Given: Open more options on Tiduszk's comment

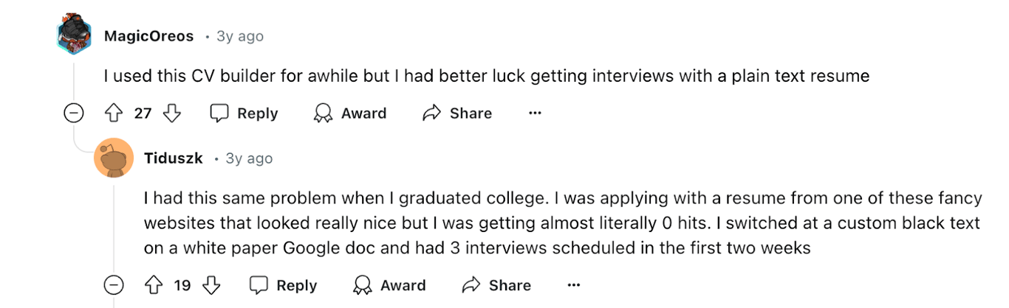Looking at the screenshot, I should tap(574, 285).
